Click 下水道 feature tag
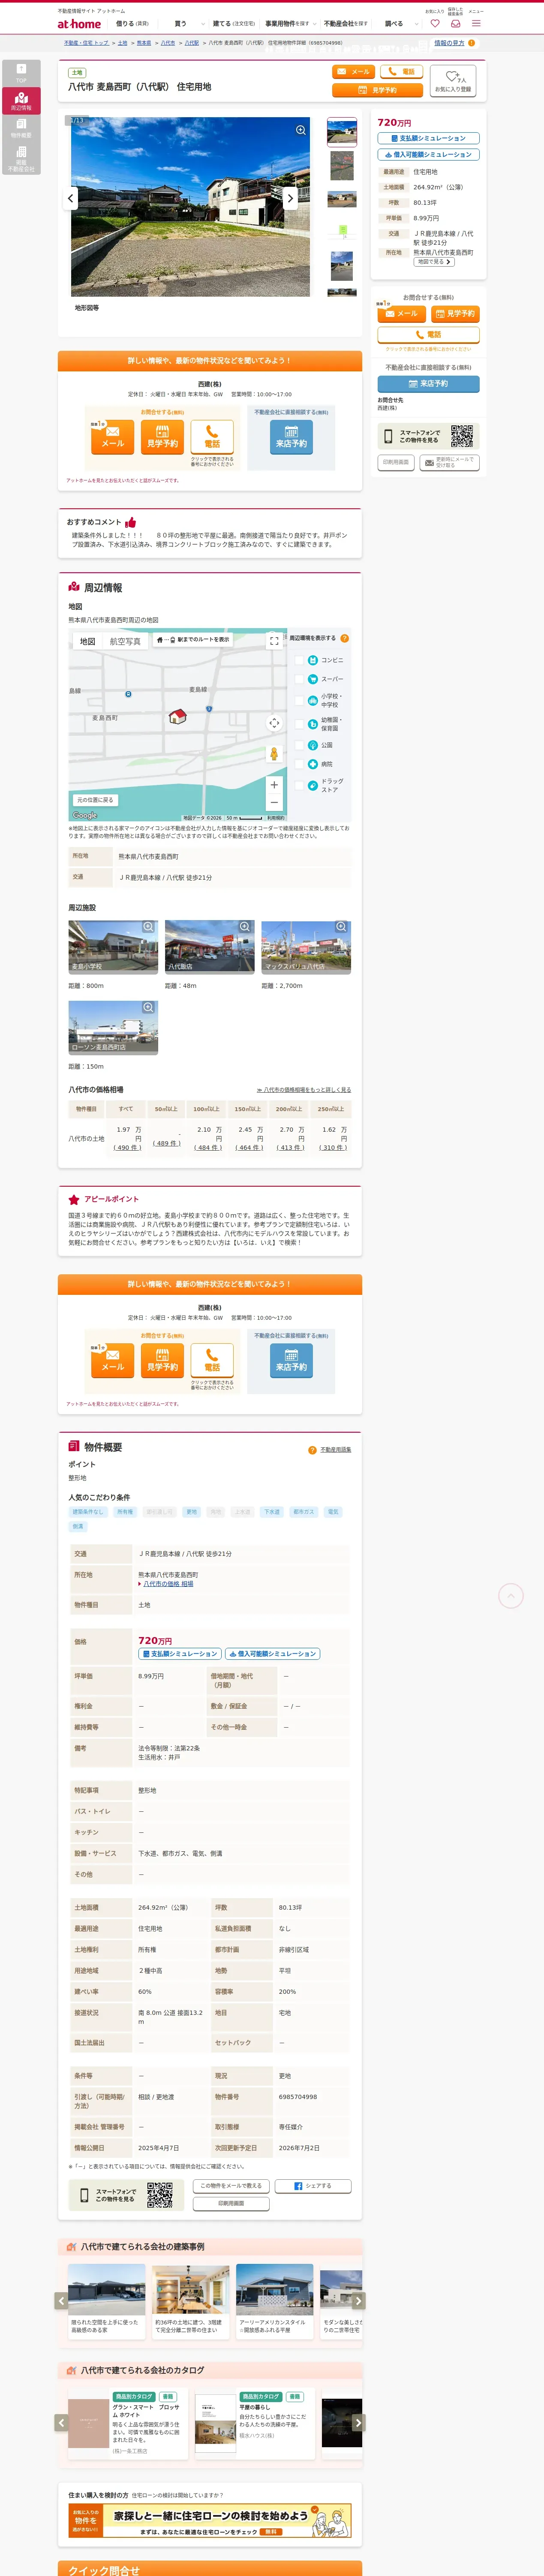544x2576 pixels. click(271, 1512)
